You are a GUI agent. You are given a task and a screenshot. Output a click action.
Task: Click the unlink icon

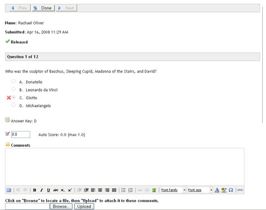pyautogui.click(x=147, y=190)
